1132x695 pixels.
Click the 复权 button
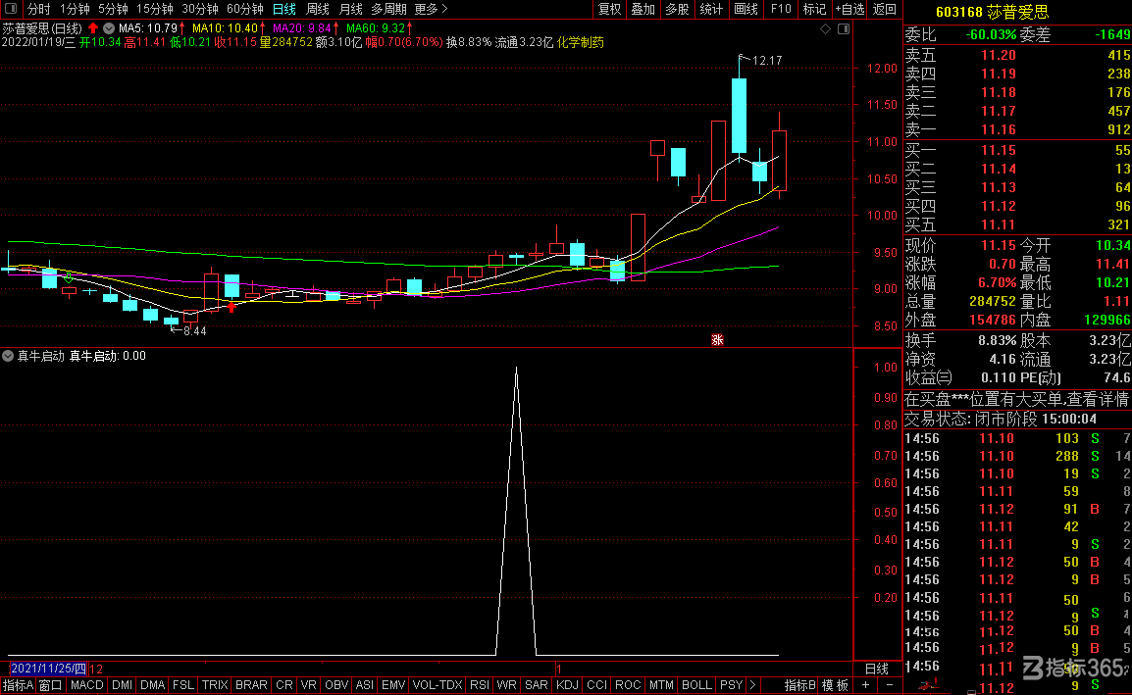point(609,9)
